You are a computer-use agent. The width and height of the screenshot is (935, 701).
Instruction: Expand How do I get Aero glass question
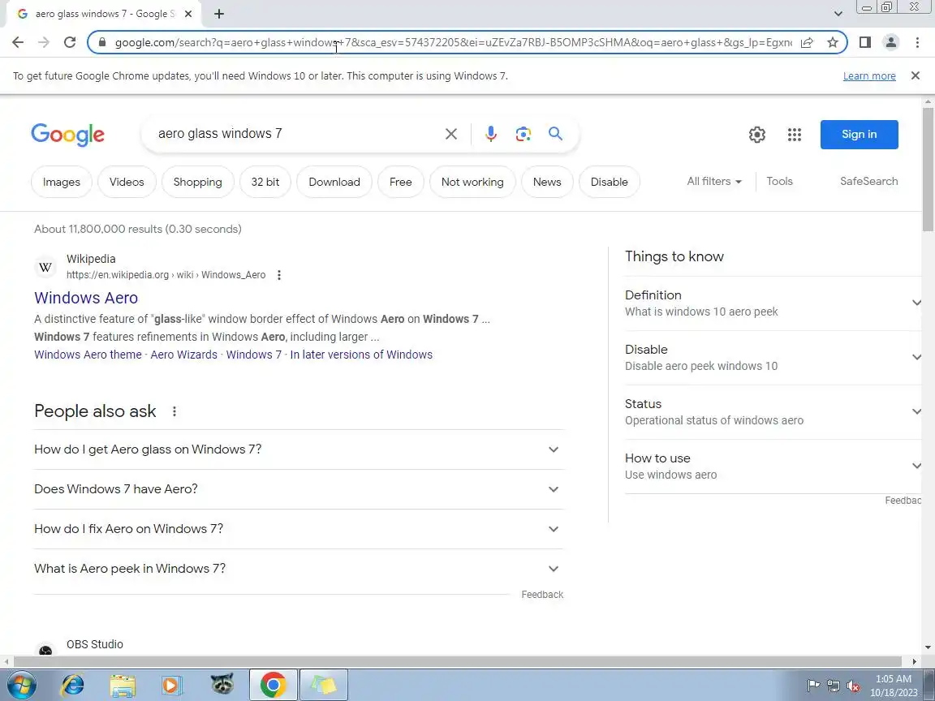click(x=298, y=449)
